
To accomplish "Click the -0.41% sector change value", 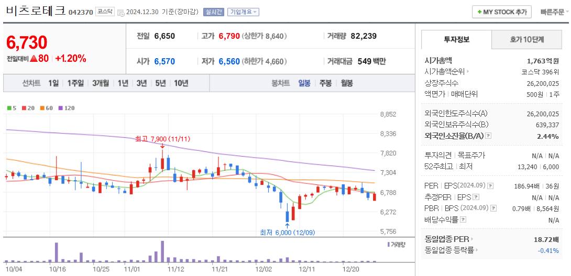I will pos(548,250).
